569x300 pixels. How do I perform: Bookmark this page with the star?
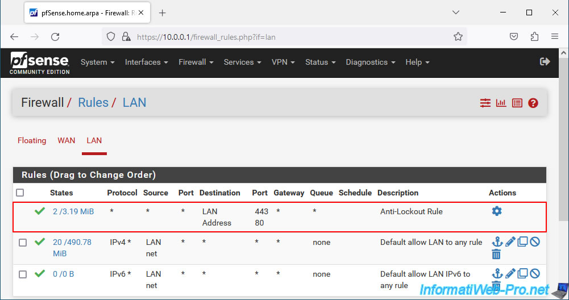click(x=458, y=36)
